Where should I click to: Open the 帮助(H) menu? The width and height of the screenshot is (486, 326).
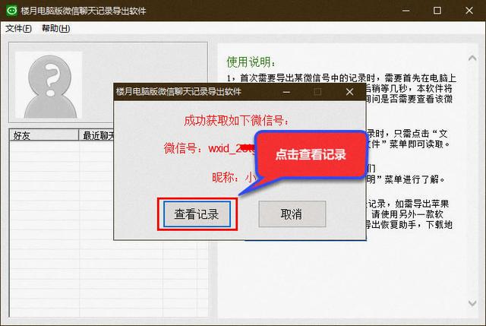[55, 29]
